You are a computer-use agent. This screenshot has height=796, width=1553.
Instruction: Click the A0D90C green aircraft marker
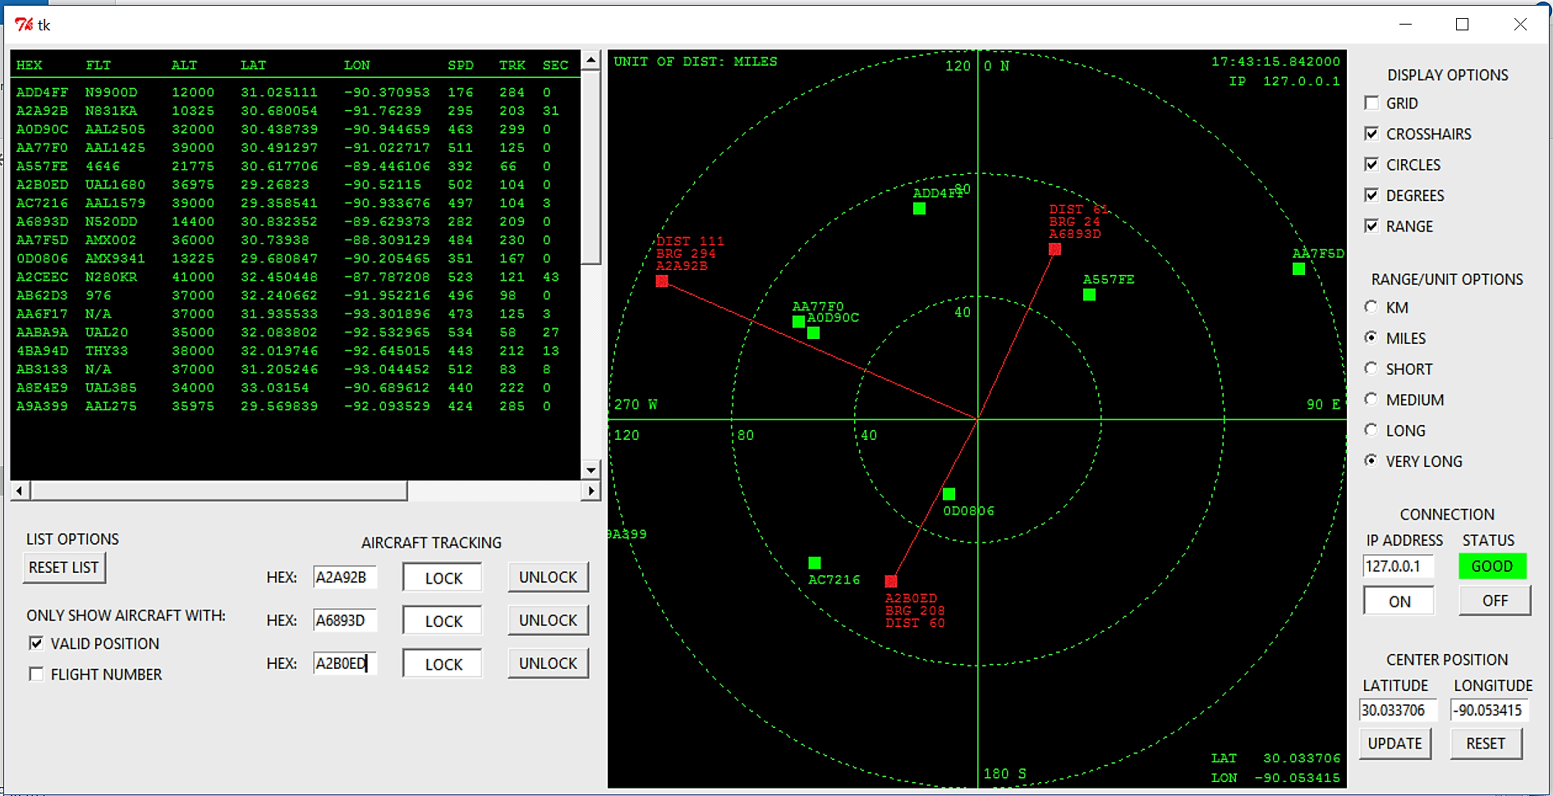813,332
